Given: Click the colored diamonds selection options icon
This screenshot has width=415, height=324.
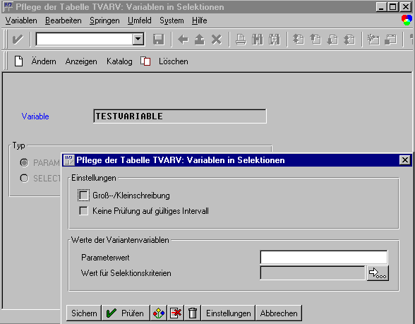Looking at the screenshot, I should tap(159, 313).
